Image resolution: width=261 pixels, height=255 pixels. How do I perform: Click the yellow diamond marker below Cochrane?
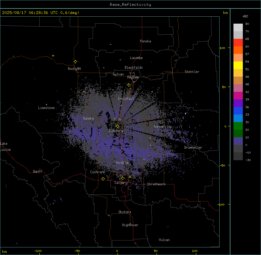point(103,179)
